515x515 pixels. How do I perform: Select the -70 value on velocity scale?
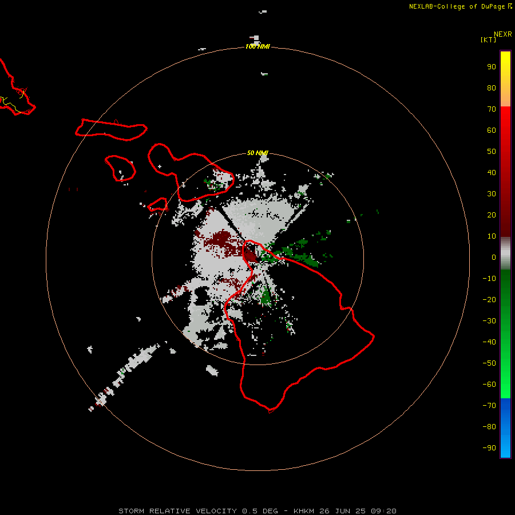489,406
